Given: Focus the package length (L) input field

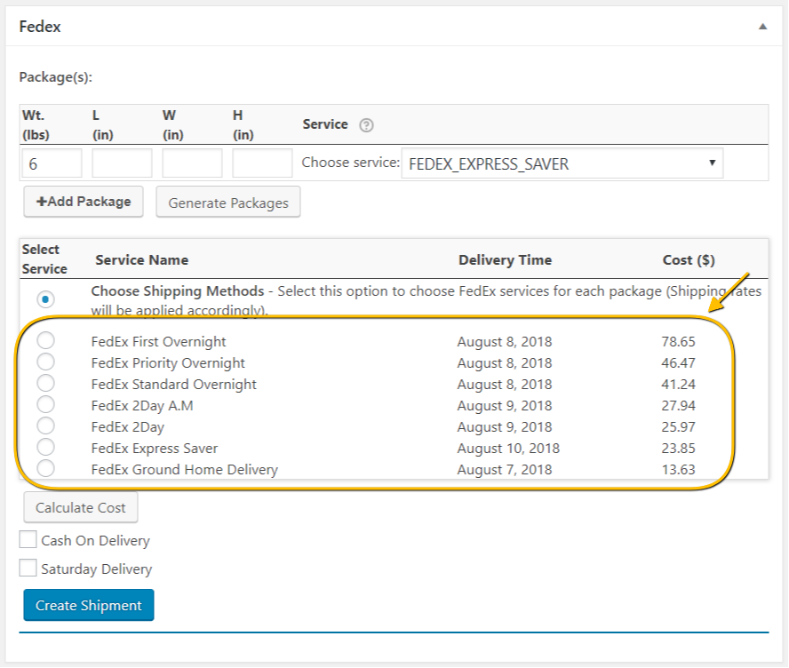Looking at the screenshot, I should coord(122,163).
